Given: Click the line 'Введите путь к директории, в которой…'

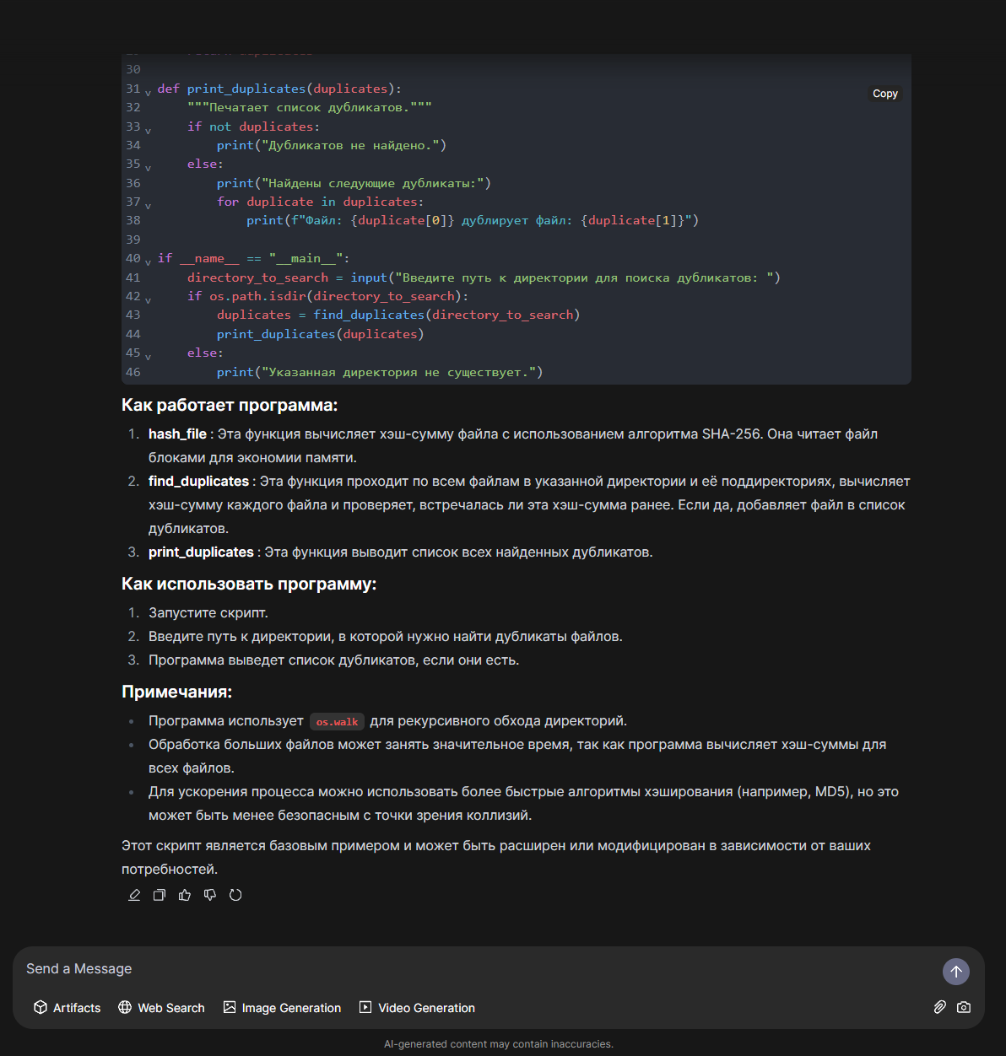Looking at the screenshot, I should [386, 636].
